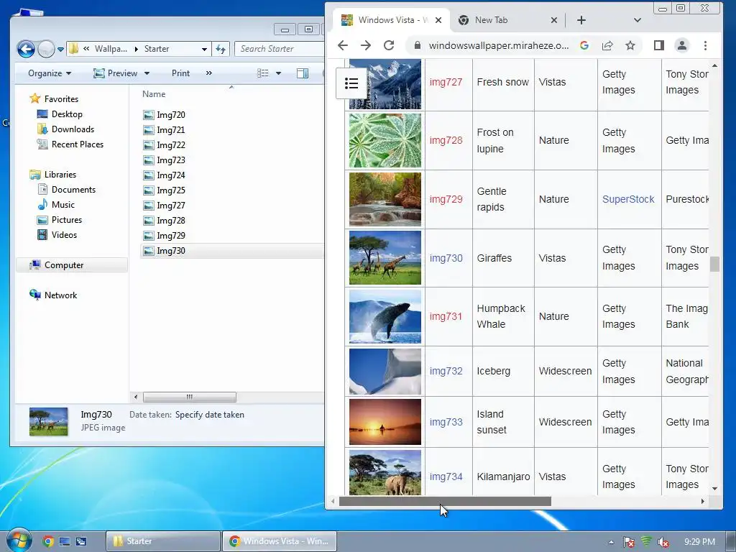736x552 pixels.
Task: Select Network in navigation pane
Action: click(60, 295)
